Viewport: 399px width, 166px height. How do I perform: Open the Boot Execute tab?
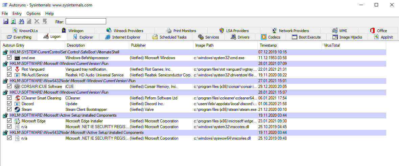[306, 37]
